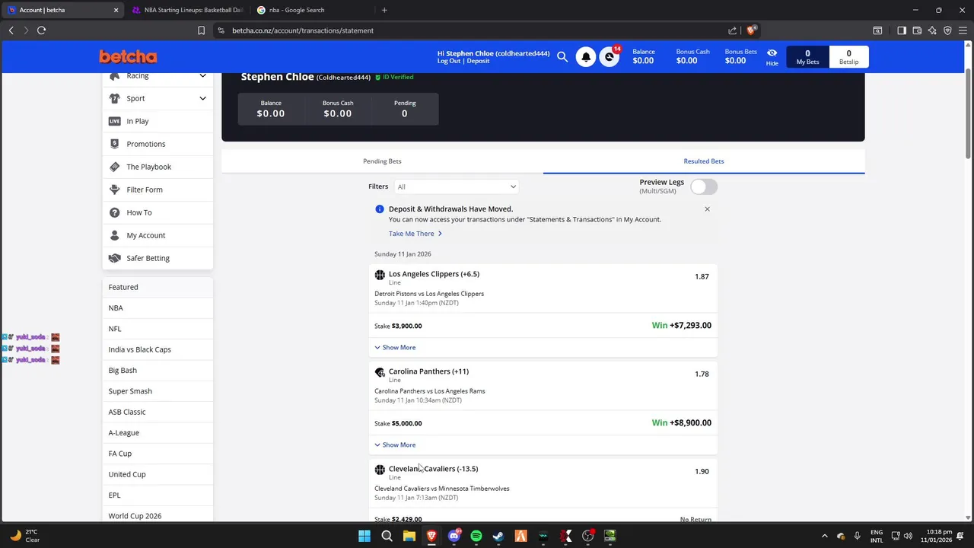Click the Brave Shields lion icon

[751, 30]
